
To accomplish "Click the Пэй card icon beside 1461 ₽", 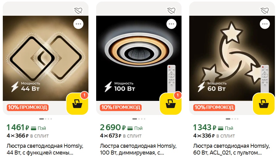I will (x=33, y=128).
